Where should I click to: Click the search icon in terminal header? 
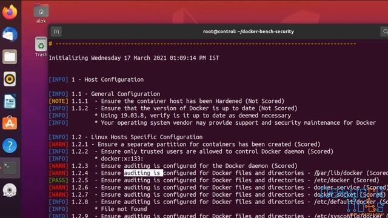pos(385,31)
